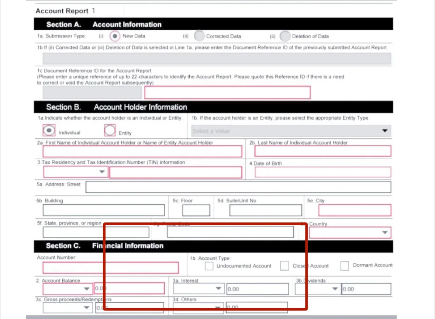Click the Interest amount field

pyautogui.click(x=258, y=289)
